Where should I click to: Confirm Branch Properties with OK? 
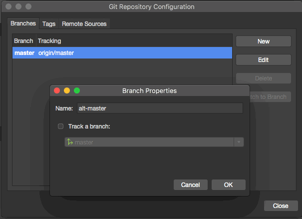point(229,184)
